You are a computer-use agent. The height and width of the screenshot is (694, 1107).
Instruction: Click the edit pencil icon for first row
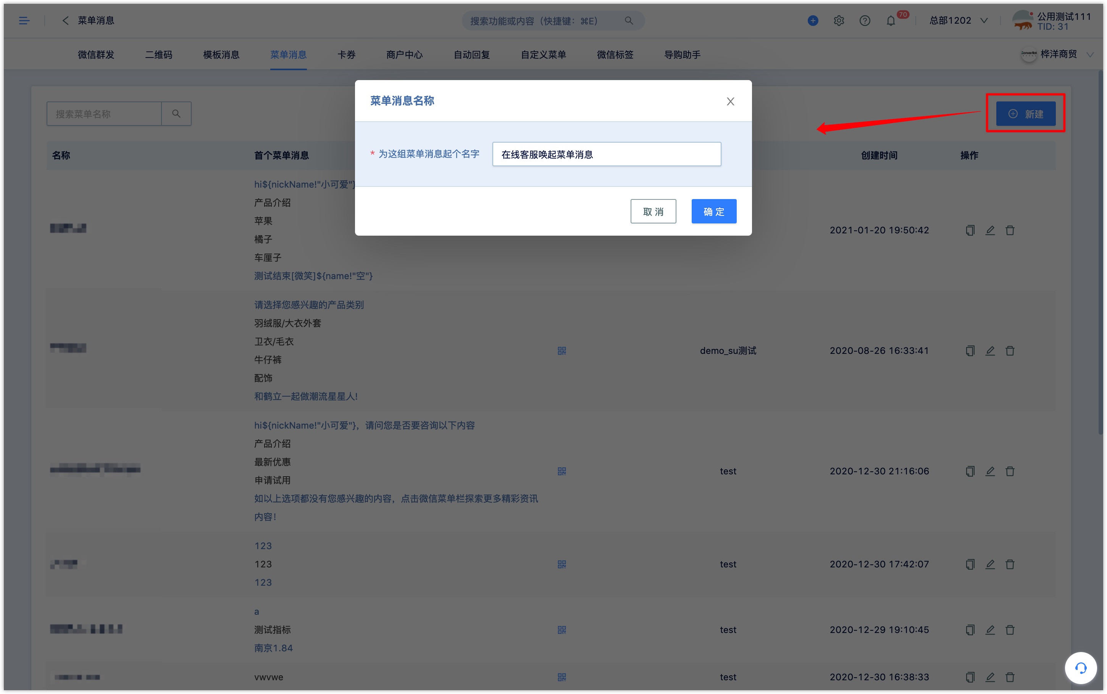click(x=990, y=230)
